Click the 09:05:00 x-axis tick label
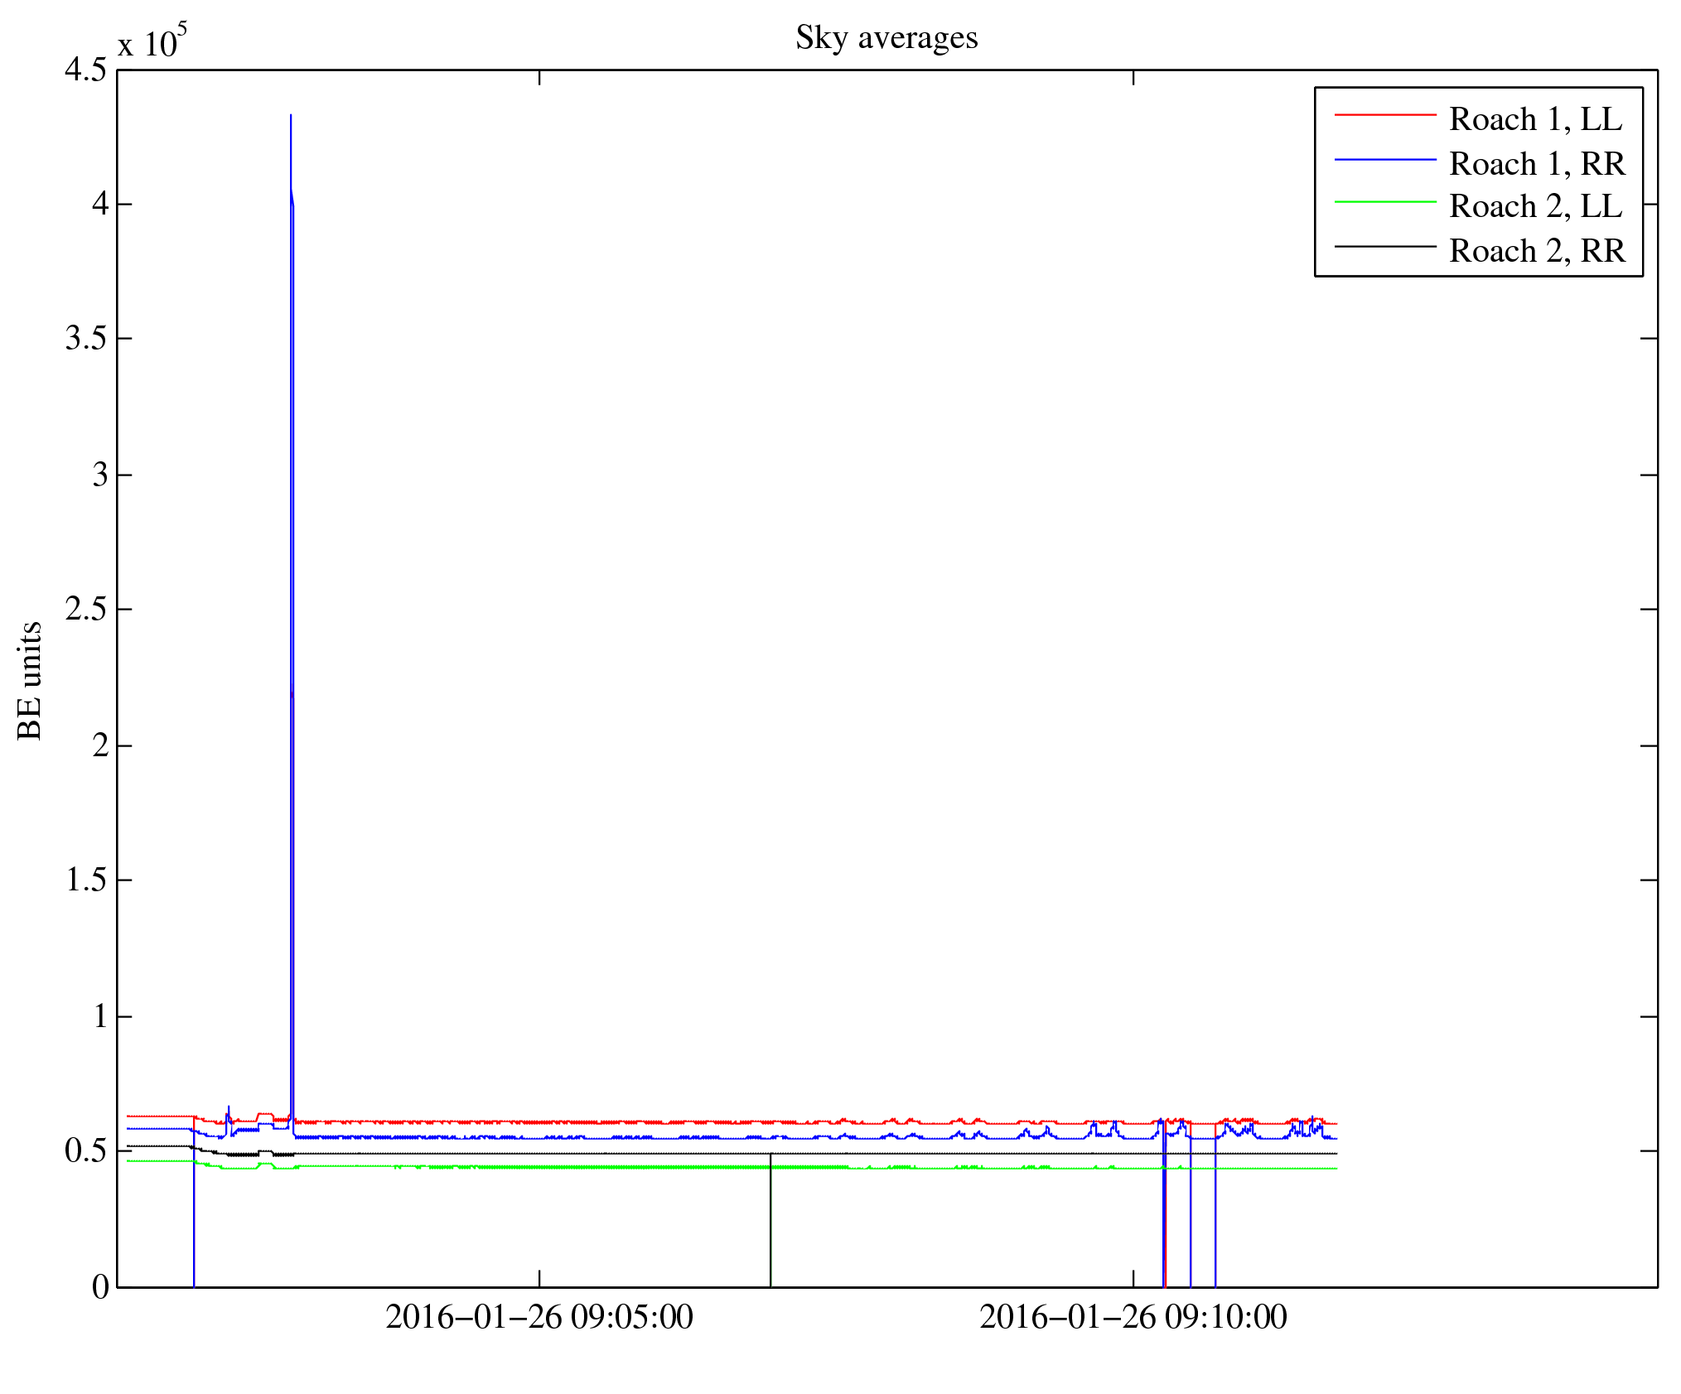This screenshot has height=1394, width=1681. (539, 1318)
